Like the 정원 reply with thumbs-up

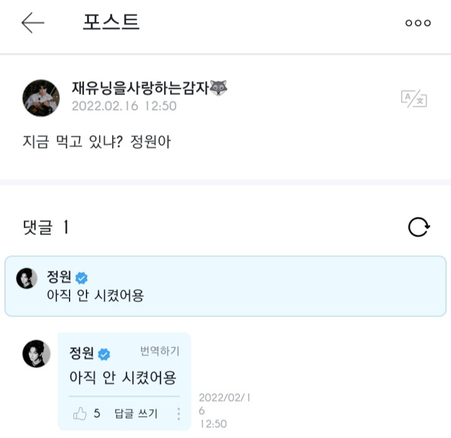(x=80, y=413)
